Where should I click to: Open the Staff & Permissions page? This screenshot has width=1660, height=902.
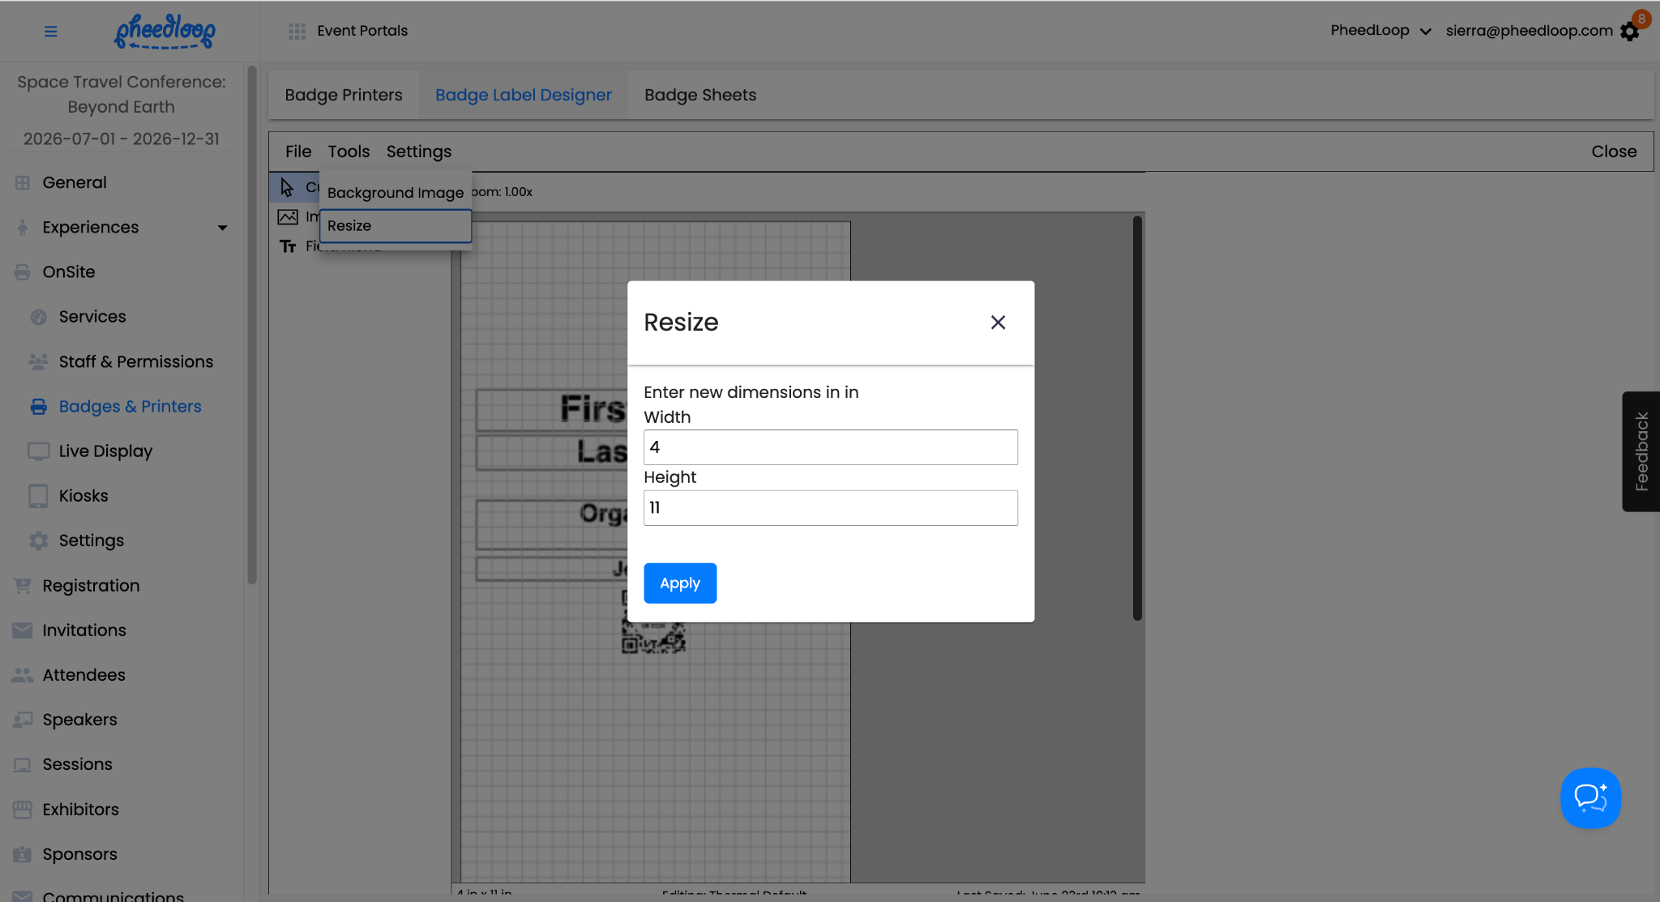pos(136,362)
